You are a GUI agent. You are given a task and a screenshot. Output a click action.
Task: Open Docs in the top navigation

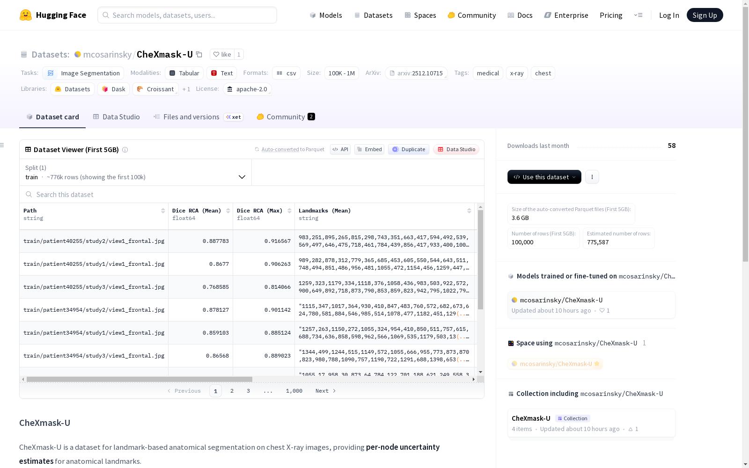tap(520, 15)
